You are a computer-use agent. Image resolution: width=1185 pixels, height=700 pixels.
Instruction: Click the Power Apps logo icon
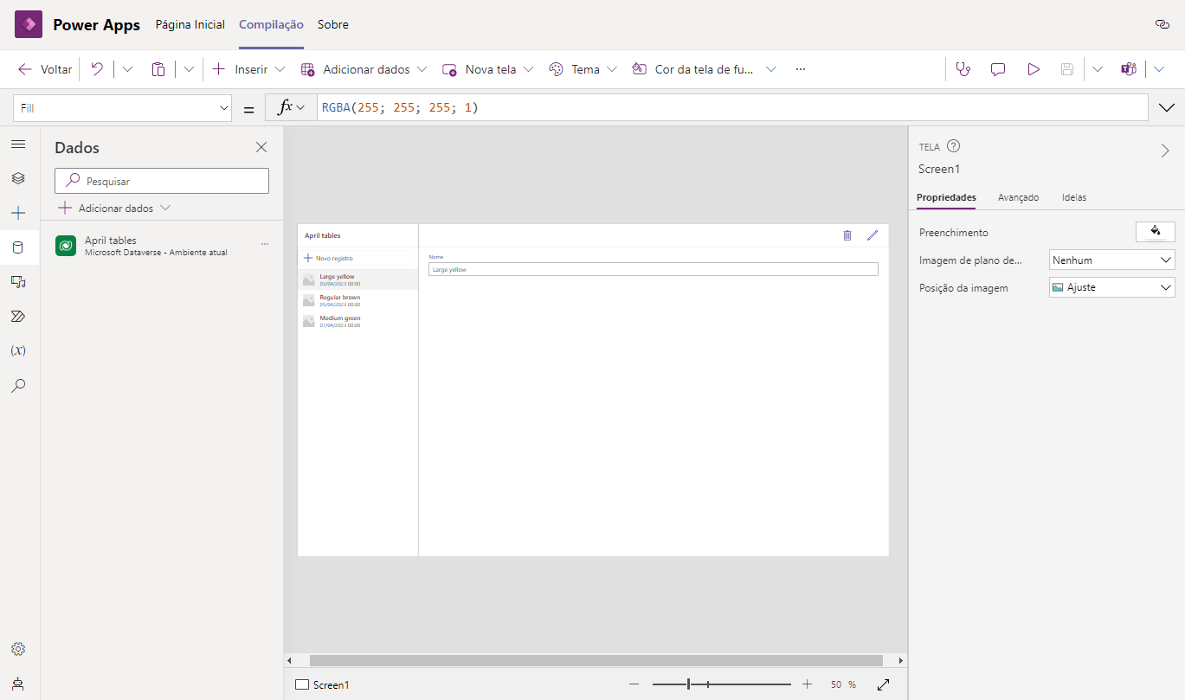click(29, 24)
